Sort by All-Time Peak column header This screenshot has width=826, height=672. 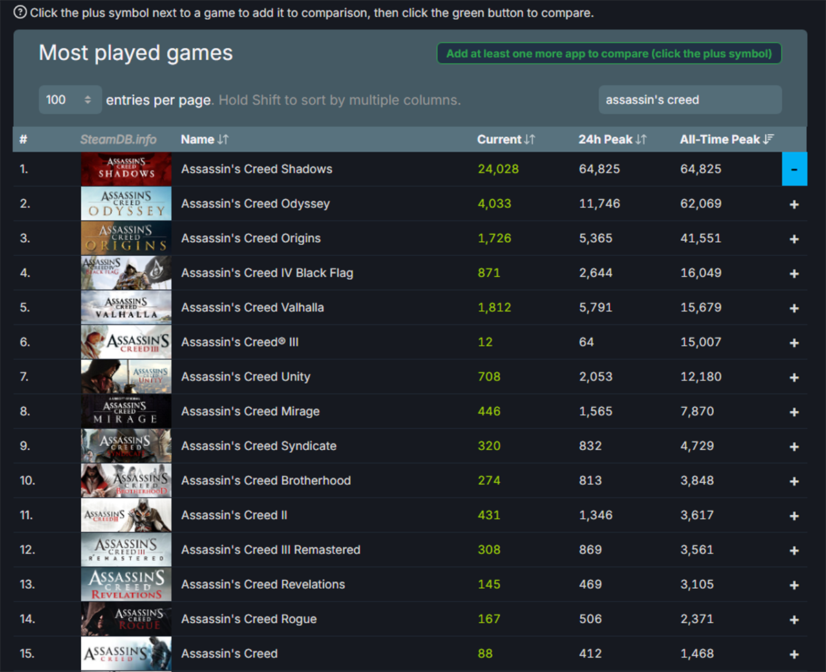(x=726, y=140)
